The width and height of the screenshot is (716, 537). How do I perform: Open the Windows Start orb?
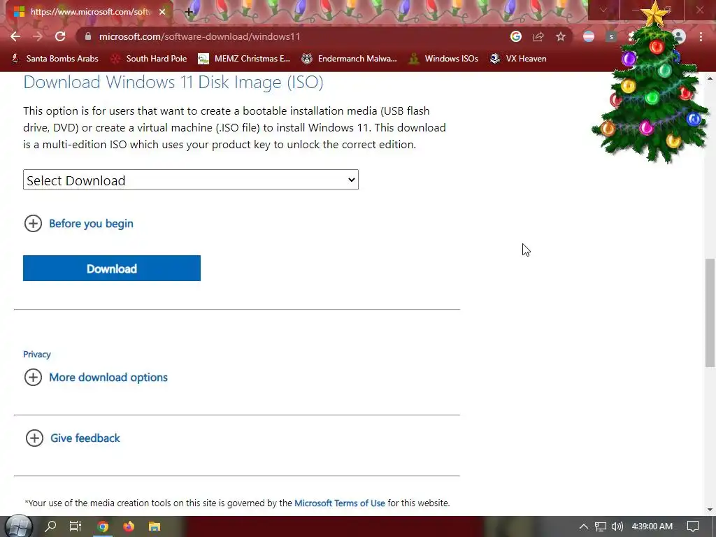pos(19,527)
